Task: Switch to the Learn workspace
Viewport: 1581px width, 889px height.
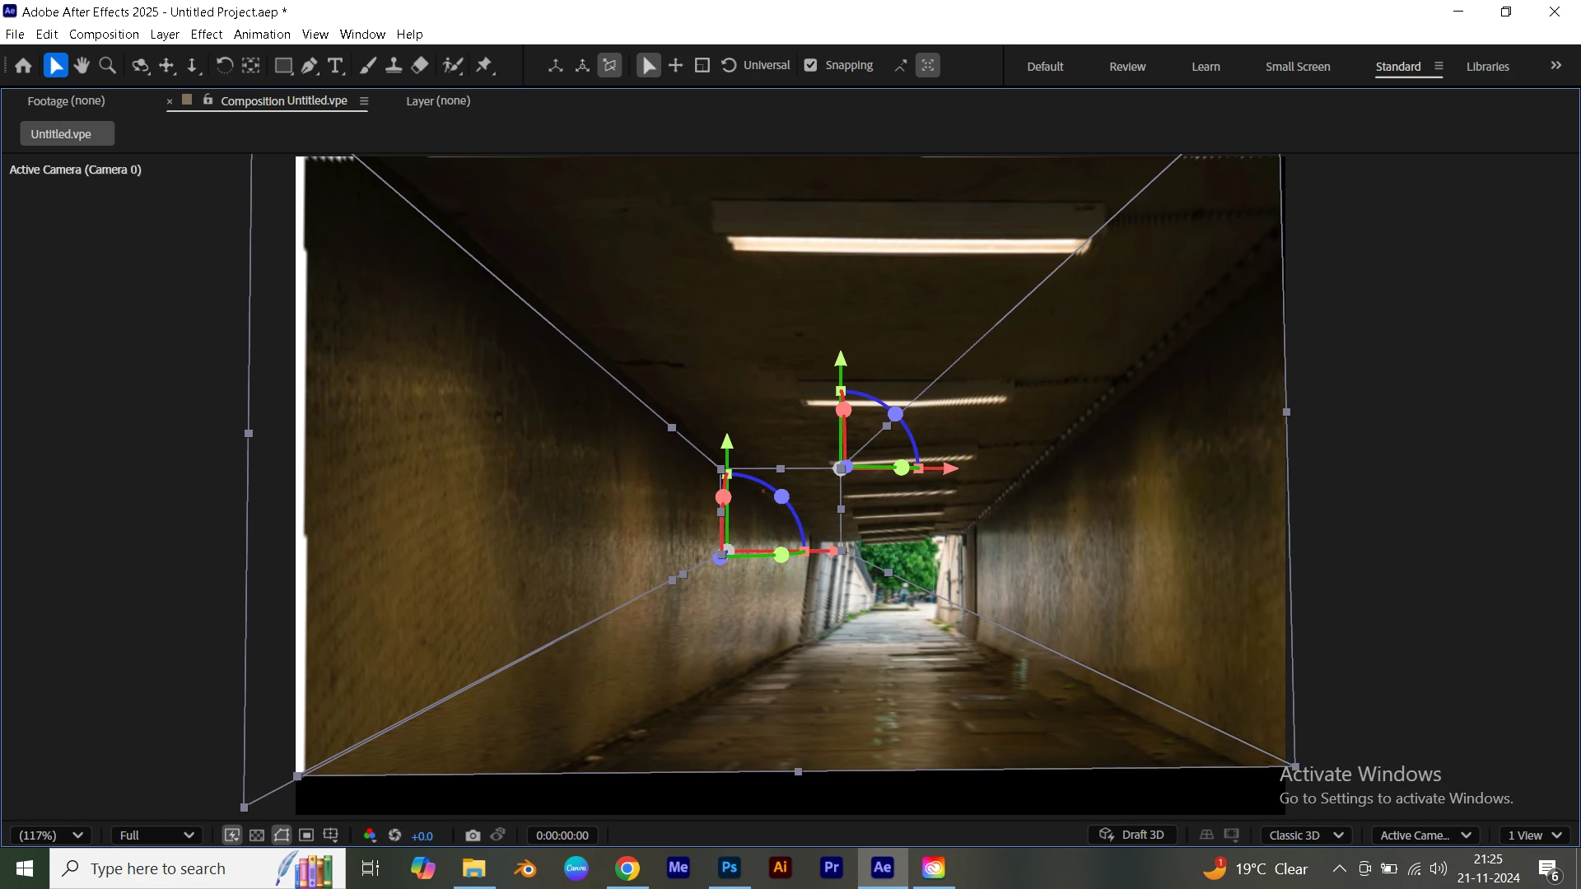Action: [x=1206, y=67]
